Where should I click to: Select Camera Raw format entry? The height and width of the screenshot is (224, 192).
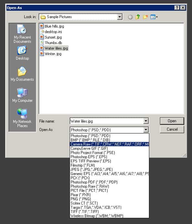(x=109, y=144)
